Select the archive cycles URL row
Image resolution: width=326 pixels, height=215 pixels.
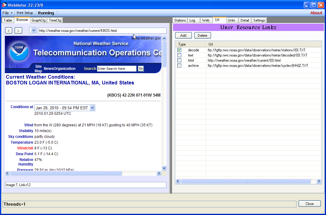tap(248, 66)
